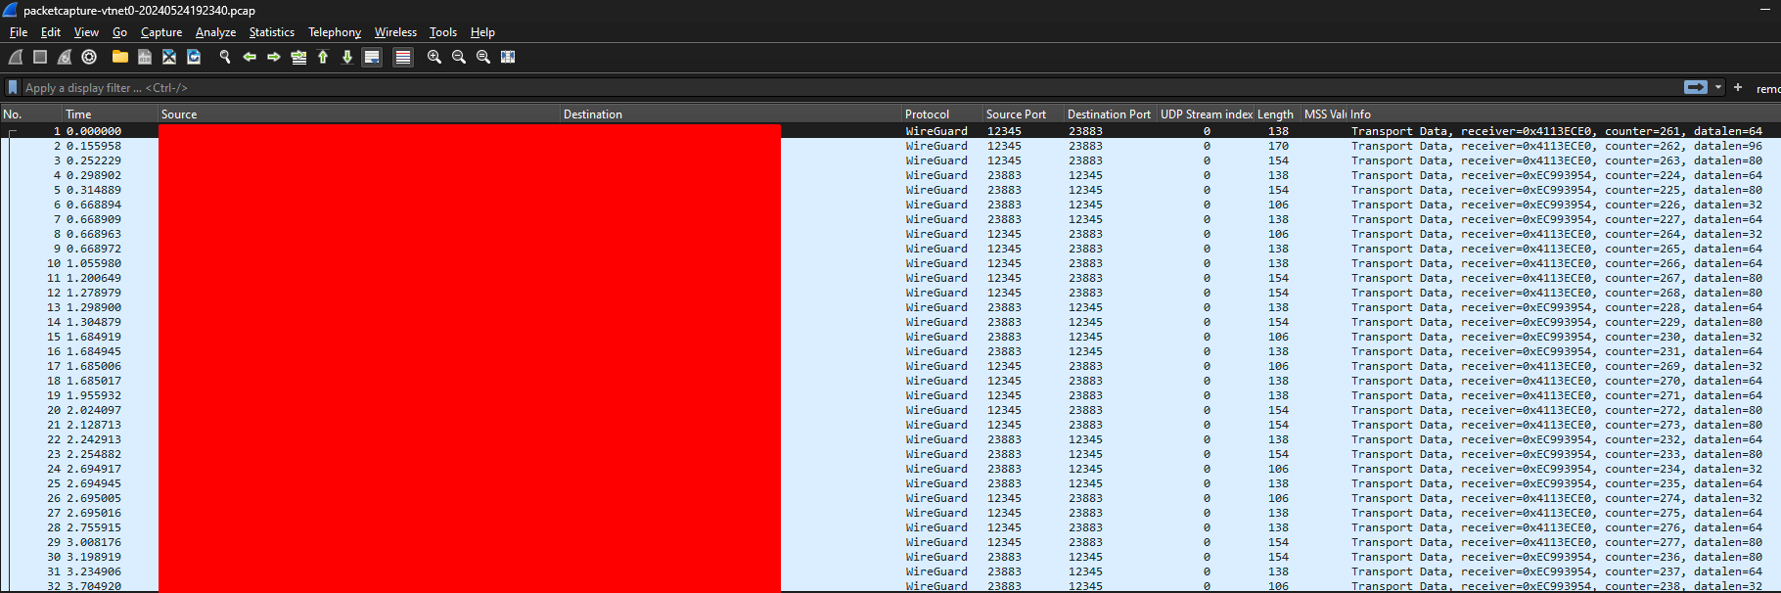The width and height of the screenshot is (1781, 593).
Task: Sort by the Time column header
Action: point(111,114)
